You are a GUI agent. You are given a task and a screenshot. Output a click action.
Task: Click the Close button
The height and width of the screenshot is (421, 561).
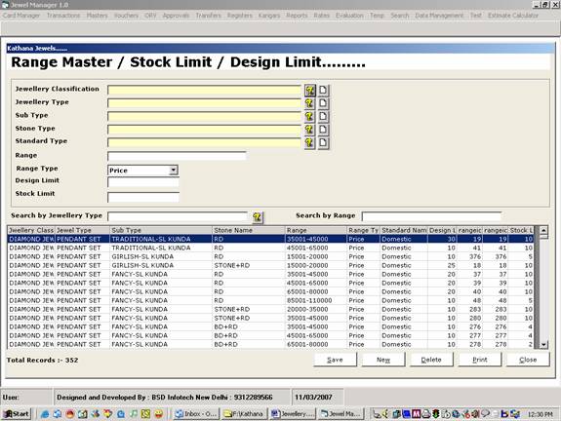[528, 360]
